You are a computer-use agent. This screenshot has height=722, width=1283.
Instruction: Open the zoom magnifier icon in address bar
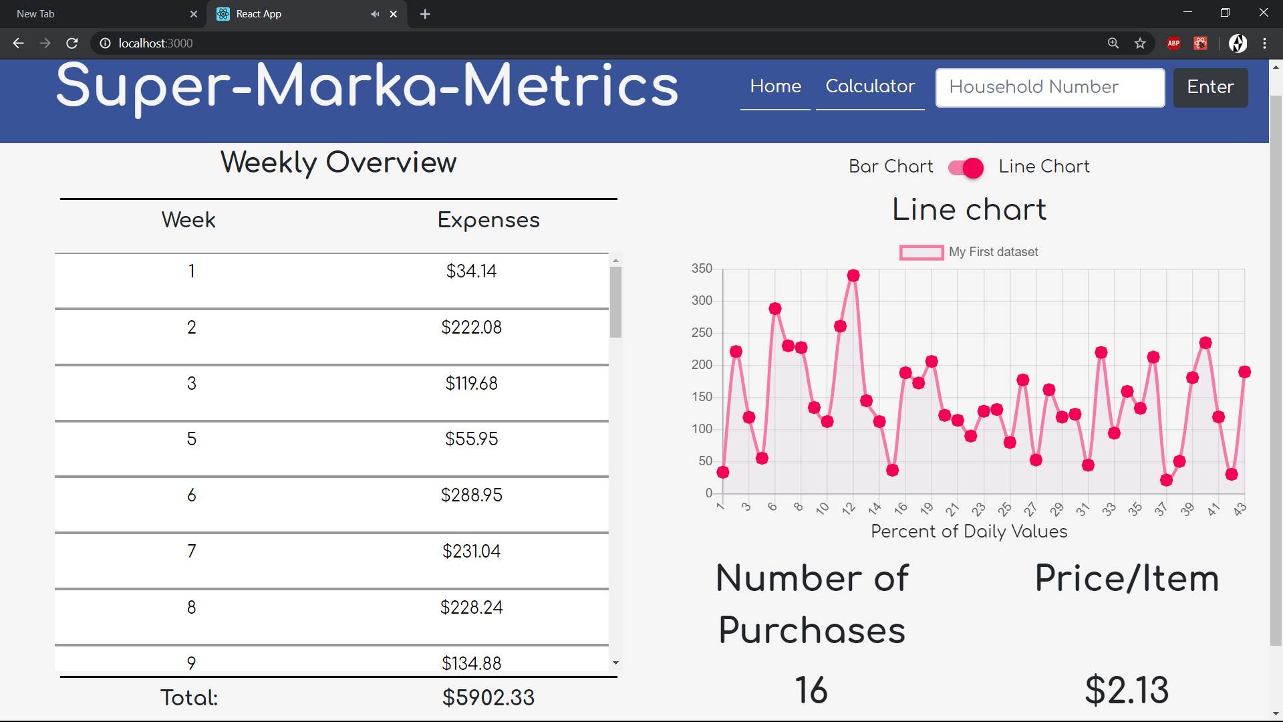pos(1113,43)
